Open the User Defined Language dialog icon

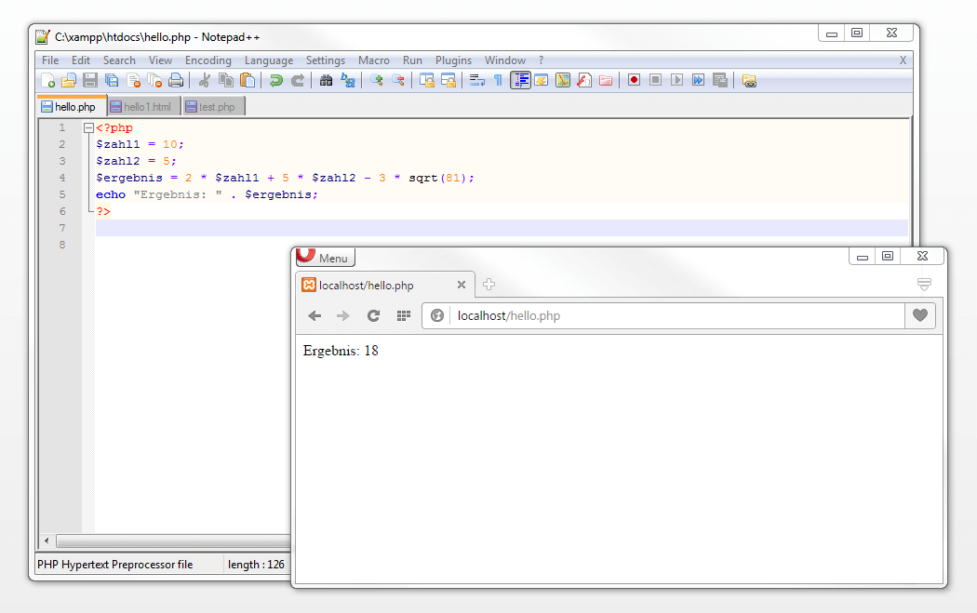click(542, 80)
